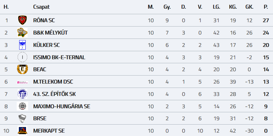The height and width of the screenshot is (136, 273).
Task: Open the MERKAPT SE team link
Action: click(x=49, y=131)
